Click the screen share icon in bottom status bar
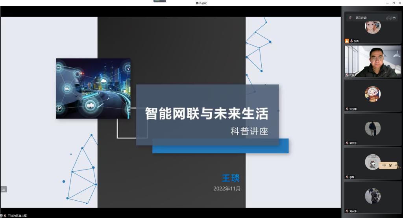The image size is (403, 218). [x=2, y=216]
